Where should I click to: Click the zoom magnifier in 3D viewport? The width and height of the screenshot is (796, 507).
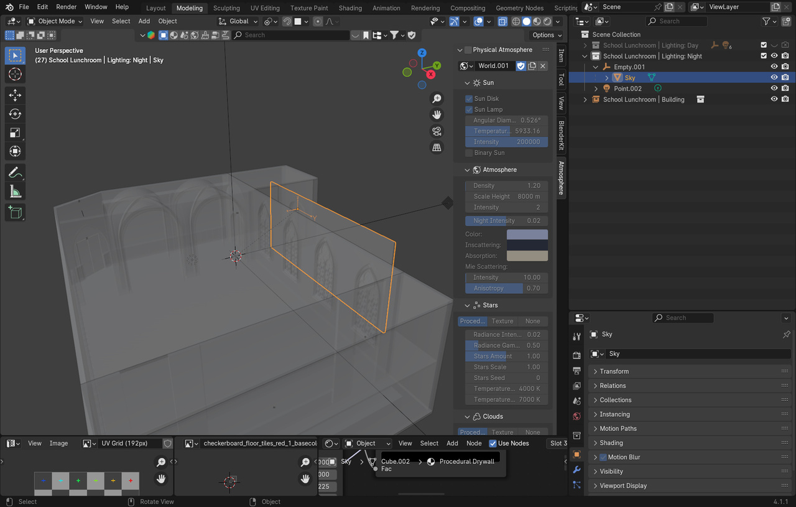(x=437, y=99)
